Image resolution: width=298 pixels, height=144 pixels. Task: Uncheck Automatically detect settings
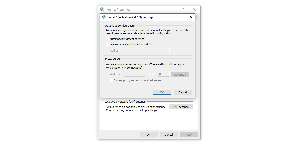107,39
